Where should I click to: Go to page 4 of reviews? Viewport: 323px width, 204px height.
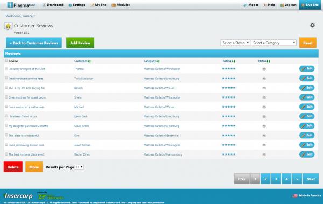point(286,179)
